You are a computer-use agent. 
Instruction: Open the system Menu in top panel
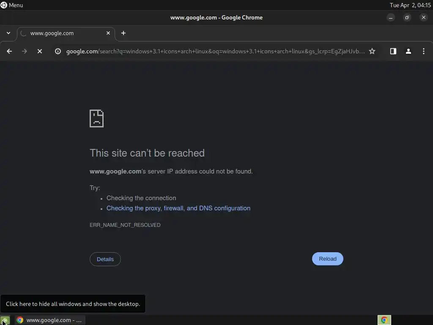(11, 5)
